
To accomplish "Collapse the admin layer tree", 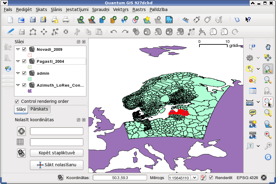I will pos(18,73).
